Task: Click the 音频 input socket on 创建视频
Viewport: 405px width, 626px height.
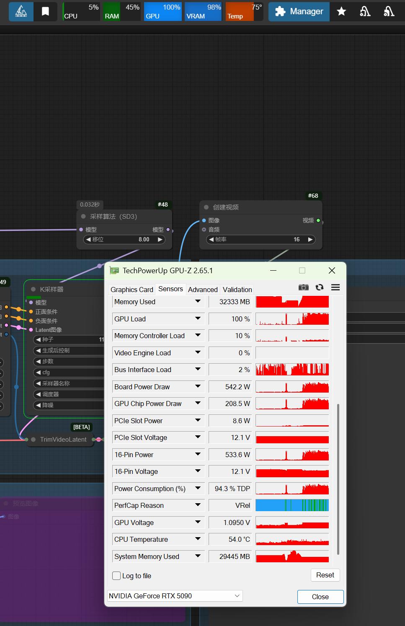Action: [204, 230]
